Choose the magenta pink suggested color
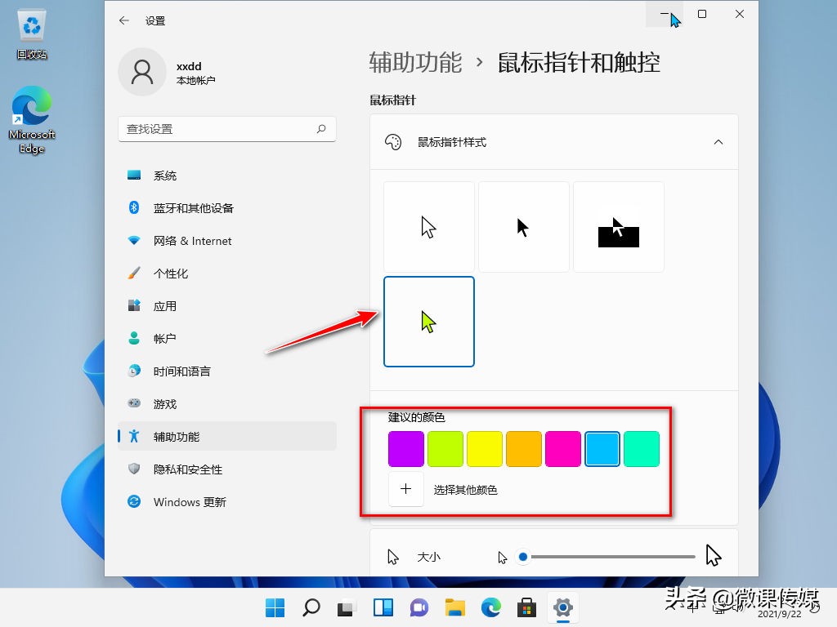Image resolution: width=837 pixels, height=627 pixels. click(563, 449)
